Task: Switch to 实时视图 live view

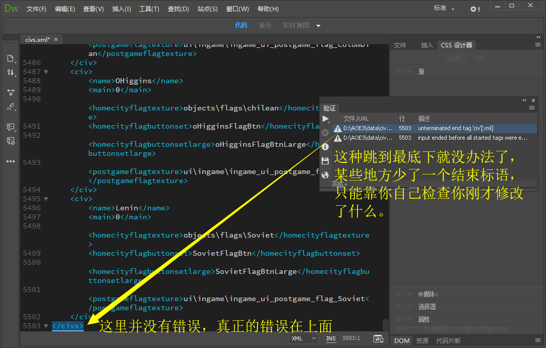Action: pyautogui.click(x=295, y=25)
